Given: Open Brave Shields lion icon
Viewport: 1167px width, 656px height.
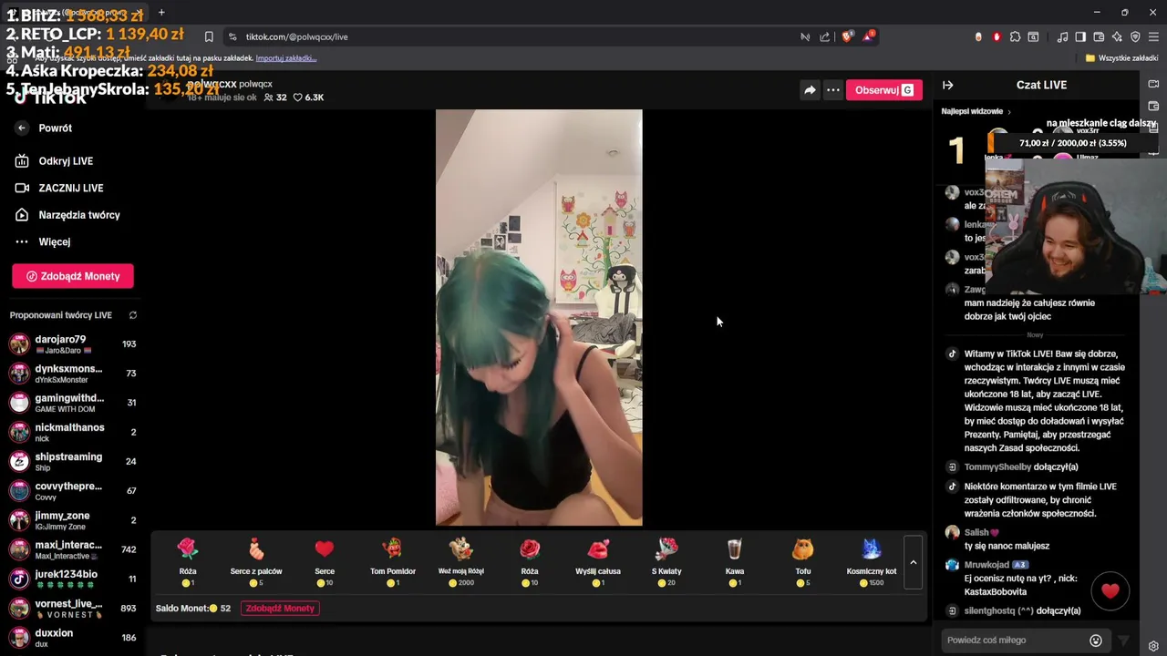Looking at the screenshot, I should click(x=847, y=36).
